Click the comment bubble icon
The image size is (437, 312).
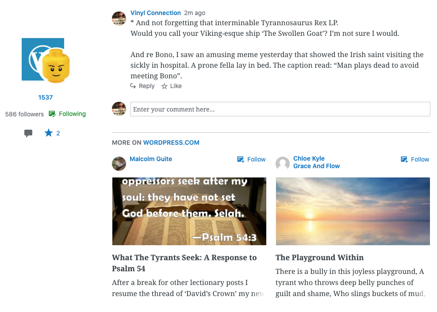click(28, 133)
